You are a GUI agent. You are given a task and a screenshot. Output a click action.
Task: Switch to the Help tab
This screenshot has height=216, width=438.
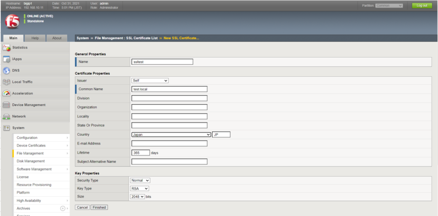coord(35,38)
